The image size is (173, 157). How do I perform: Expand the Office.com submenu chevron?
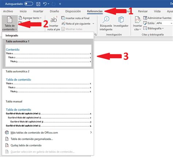(x=91, y=133)
